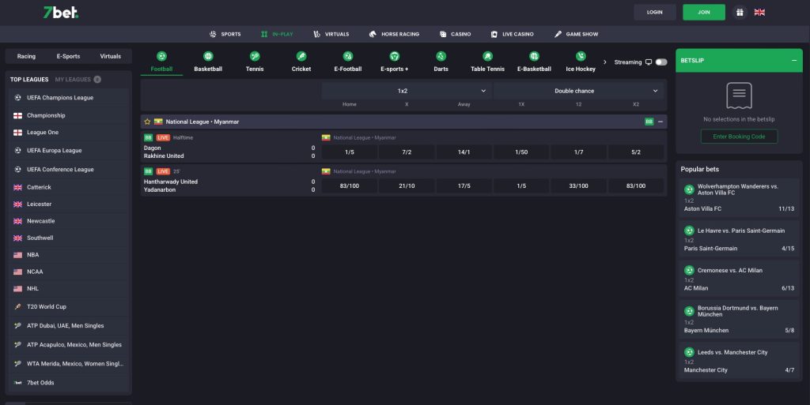Open the Ice Hockey icon
810x405 pixels.
[x=581, y=56]
